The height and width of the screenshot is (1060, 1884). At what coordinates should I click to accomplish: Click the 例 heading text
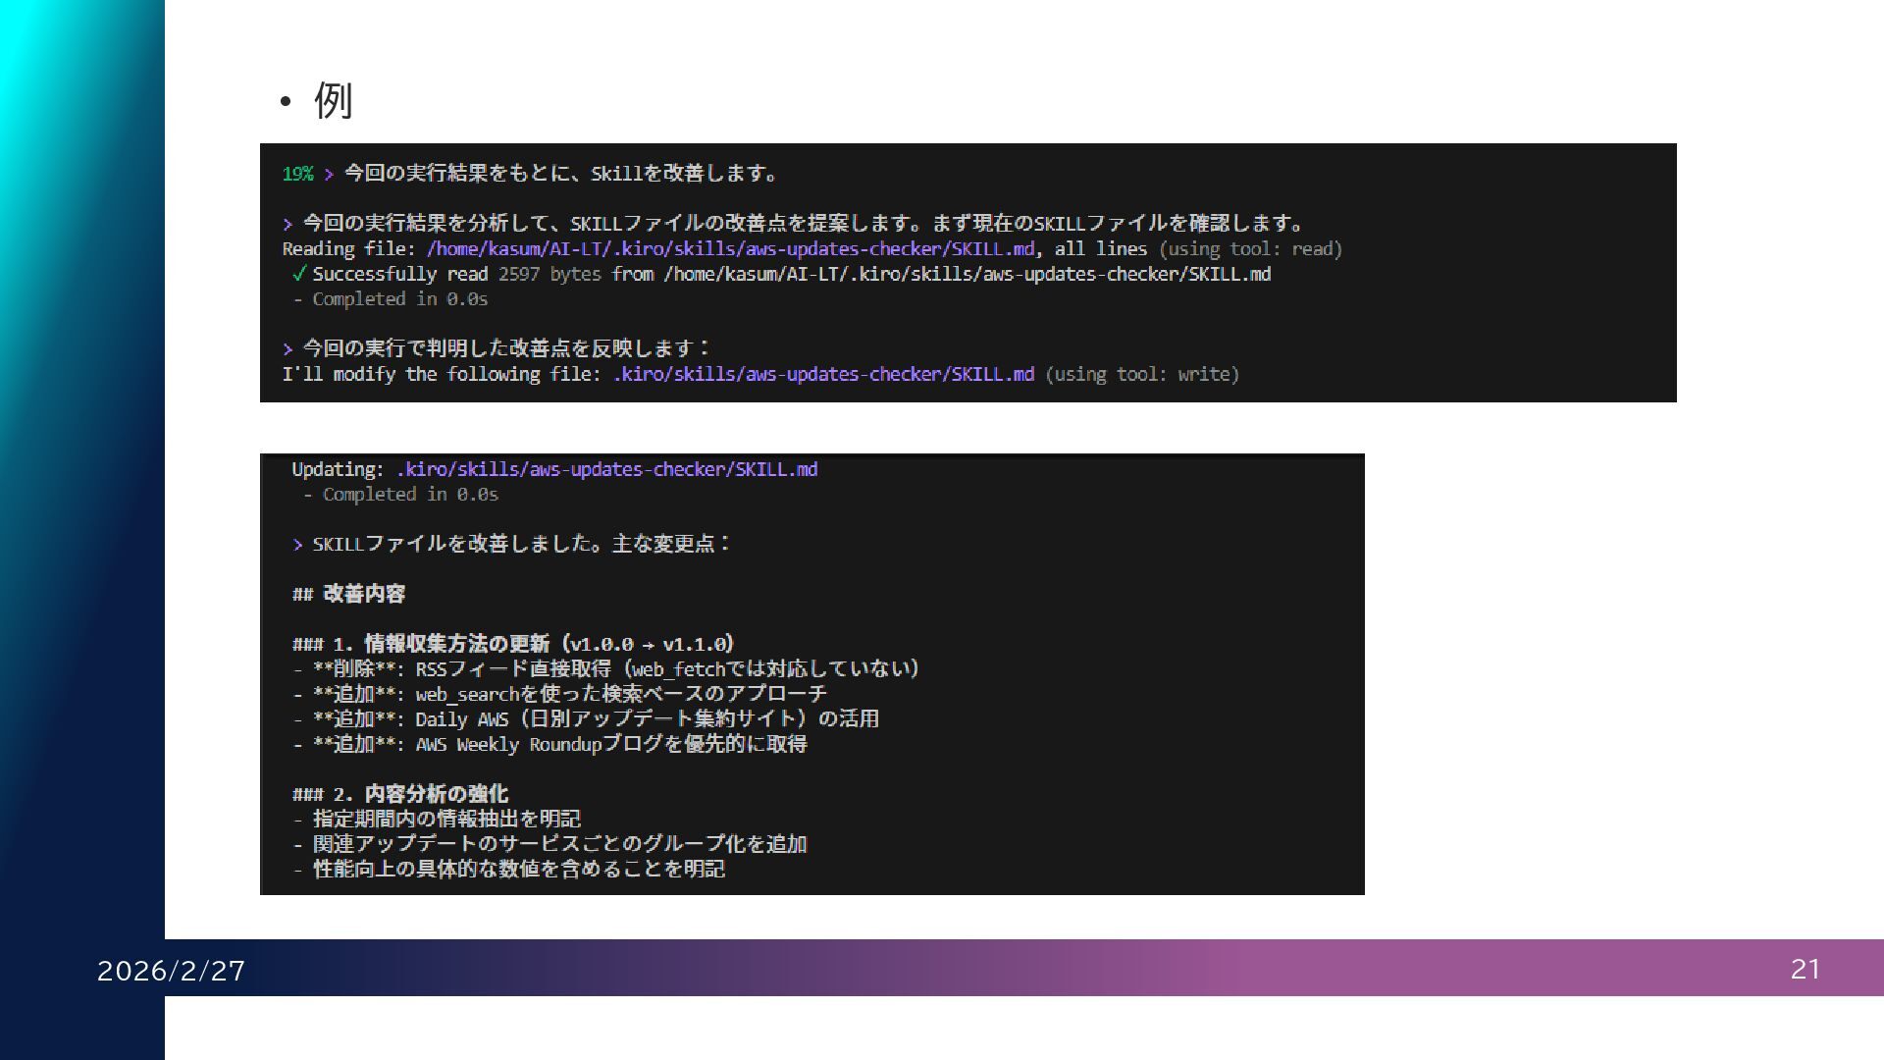(333, 100)
